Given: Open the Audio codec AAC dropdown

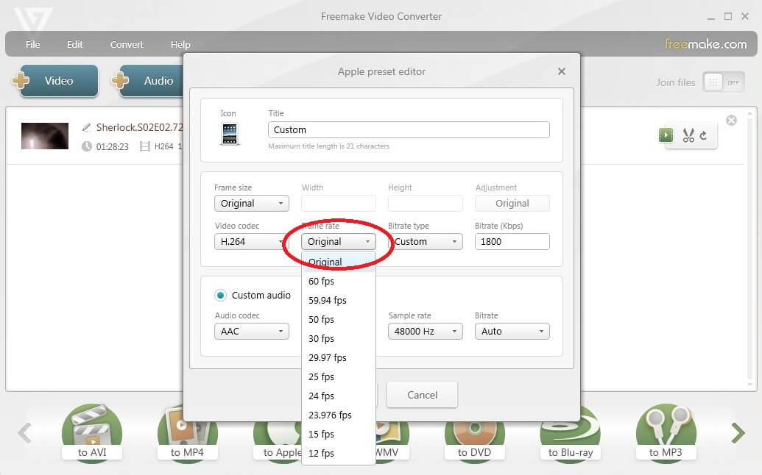Looking at the screenshot, I should [x=252, y=332].
